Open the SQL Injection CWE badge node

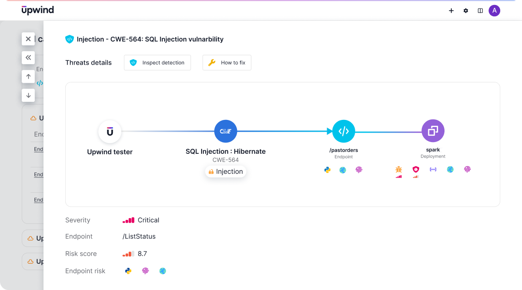[225, 131]
